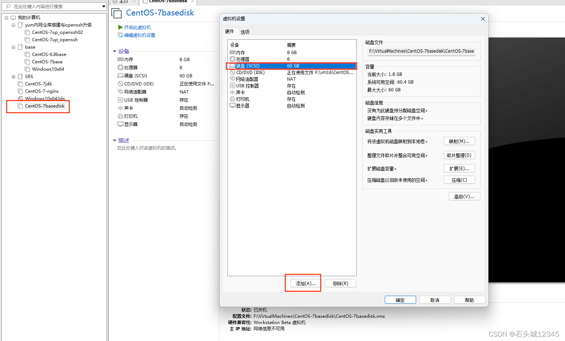
Task: Open the library search dropdown arrow
Action: pos(104,6)
